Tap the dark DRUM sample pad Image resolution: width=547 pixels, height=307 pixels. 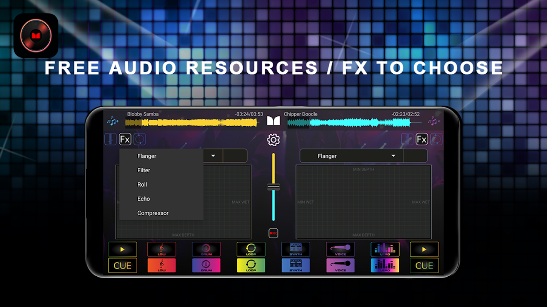[206, 249]
